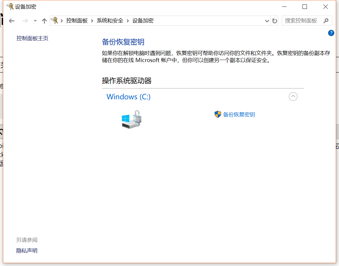Expand chevron after 控制面板 breadcrumb
This screenshot has height=266, width=339.
92,21
